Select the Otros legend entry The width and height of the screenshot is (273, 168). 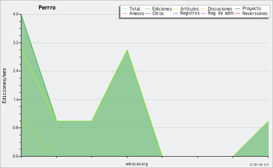pos(158,13)
